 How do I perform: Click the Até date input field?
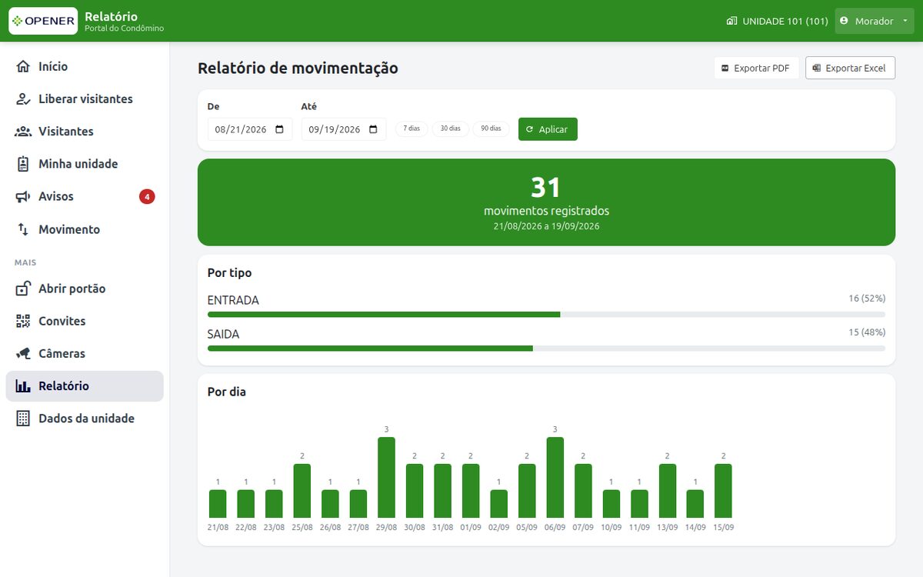point(344,129)
